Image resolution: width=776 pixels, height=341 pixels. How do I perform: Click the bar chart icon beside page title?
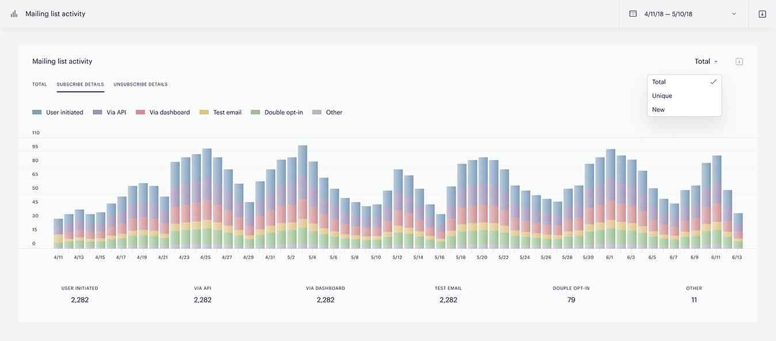coord(14,14)
